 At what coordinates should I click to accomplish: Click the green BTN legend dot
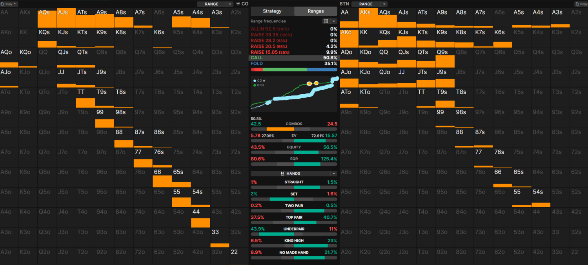click(255, 84)
